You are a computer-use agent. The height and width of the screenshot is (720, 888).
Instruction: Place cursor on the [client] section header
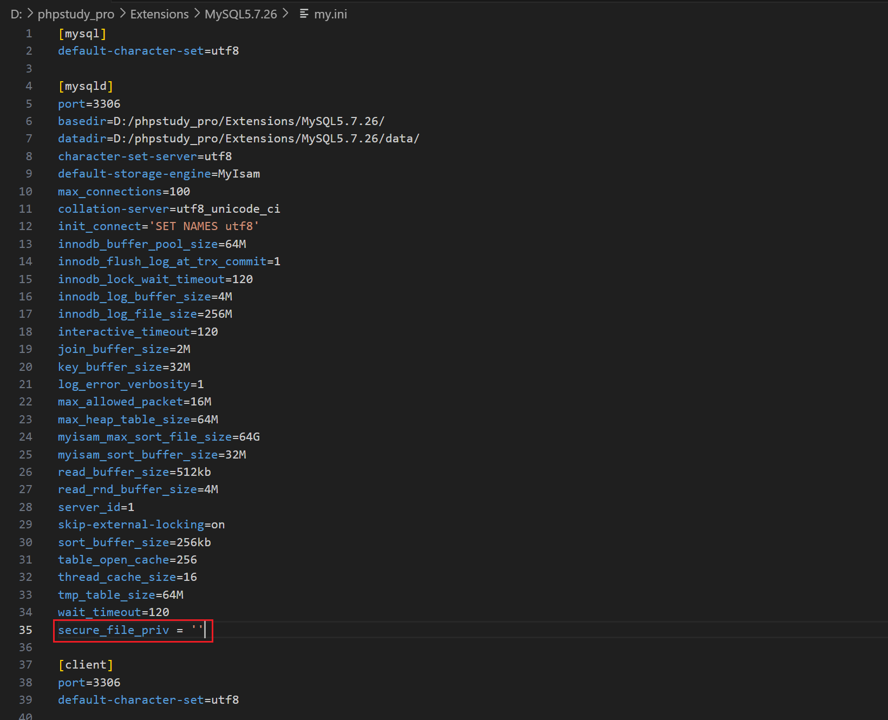pyautogui.click(x=86, y=665)
